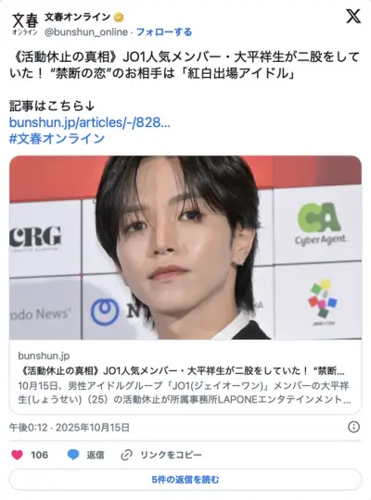This screenshot has height=500, width=371.
Task: Click 5件の返信を読む button
Action: pyautogui.click(x=185, y=480)
